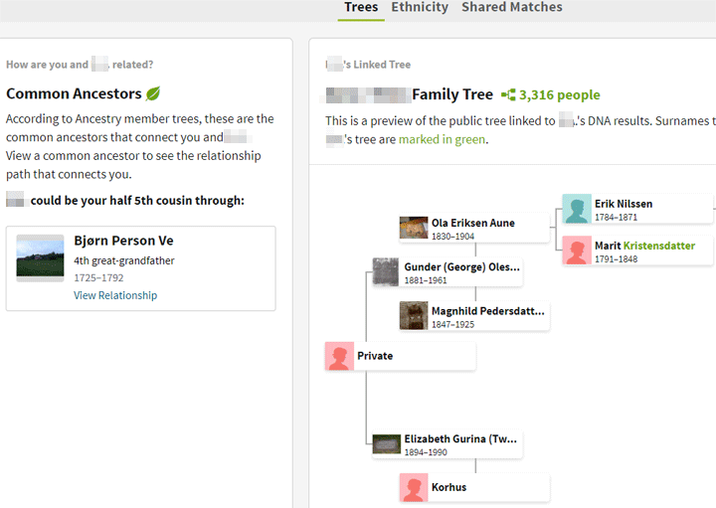
Task: Click the Private person's pink silhouette icon
Action: point(339,356)
